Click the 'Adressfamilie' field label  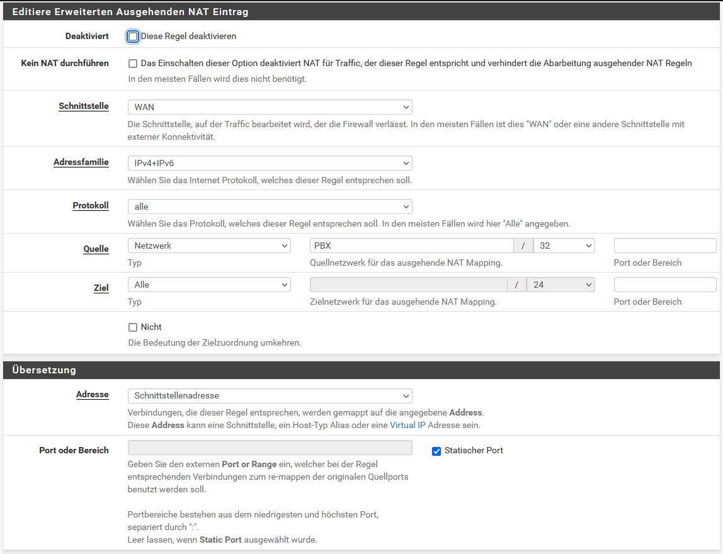[81, 162]
